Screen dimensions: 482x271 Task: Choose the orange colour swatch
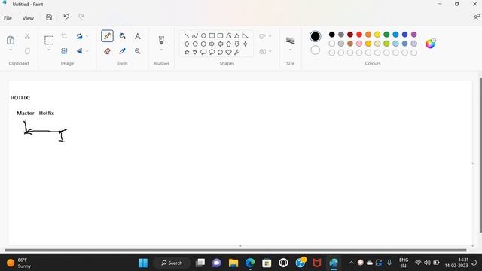click(x=368, y=35)
